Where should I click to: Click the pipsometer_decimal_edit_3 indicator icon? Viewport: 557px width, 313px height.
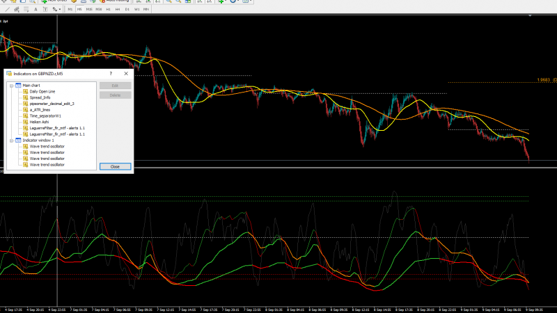click(x=26, y=104)
